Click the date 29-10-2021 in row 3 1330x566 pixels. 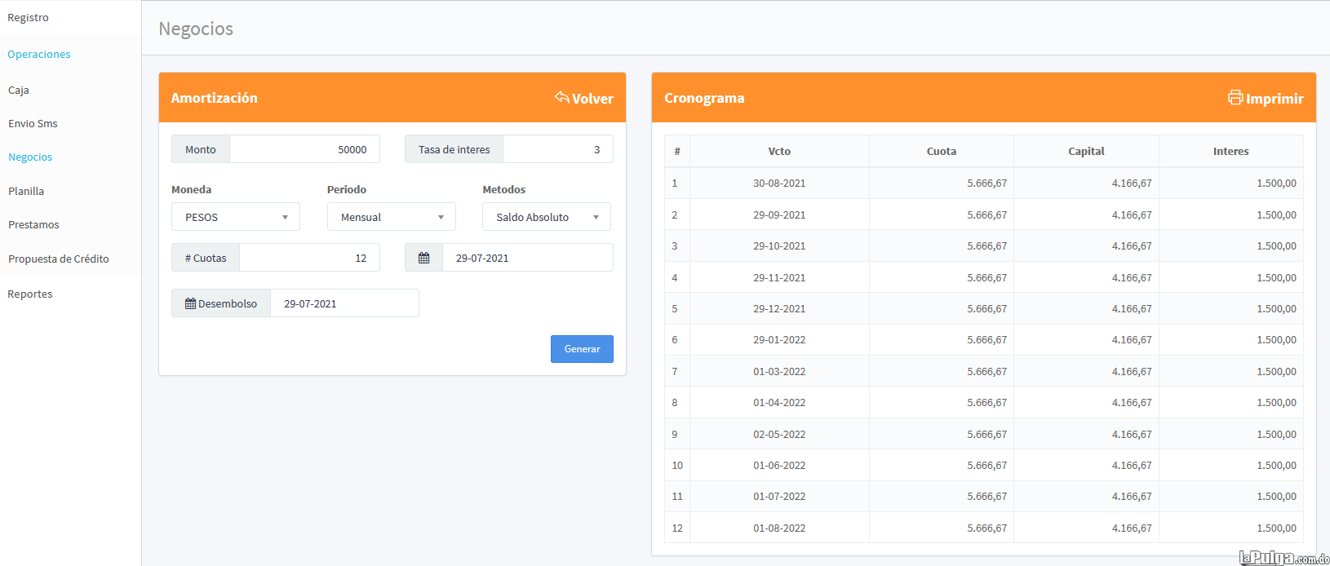[x=779, y=246]
